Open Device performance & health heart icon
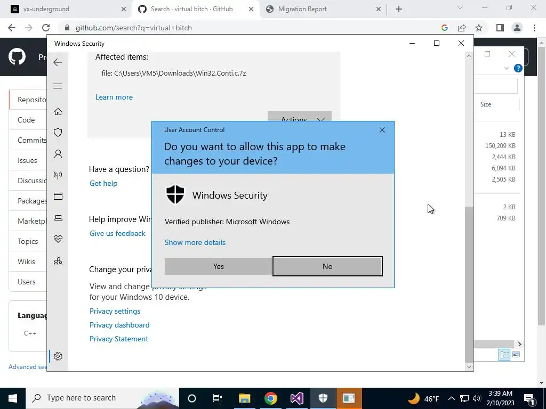 58,239
